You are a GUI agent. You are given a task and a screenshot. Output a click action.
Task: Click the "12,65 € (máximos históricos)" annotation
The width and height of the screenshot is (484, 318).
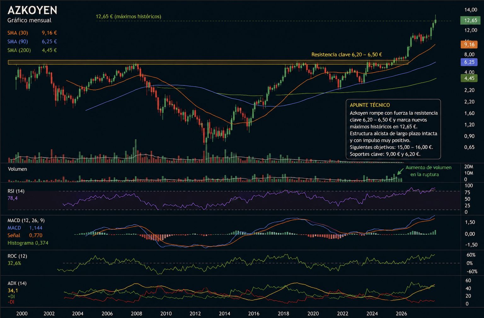[x=129, y=16]
